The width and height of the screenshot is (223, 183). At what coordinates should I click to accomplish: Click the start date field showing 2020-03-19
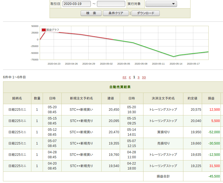coord(77,4)
